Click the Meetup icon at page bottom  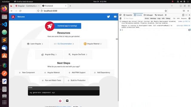tap(60, 101)
